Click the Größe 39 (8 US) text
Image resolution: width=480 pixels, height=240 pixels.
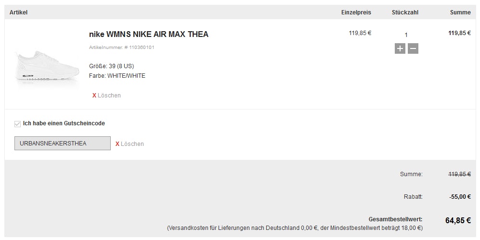[111, 66]
